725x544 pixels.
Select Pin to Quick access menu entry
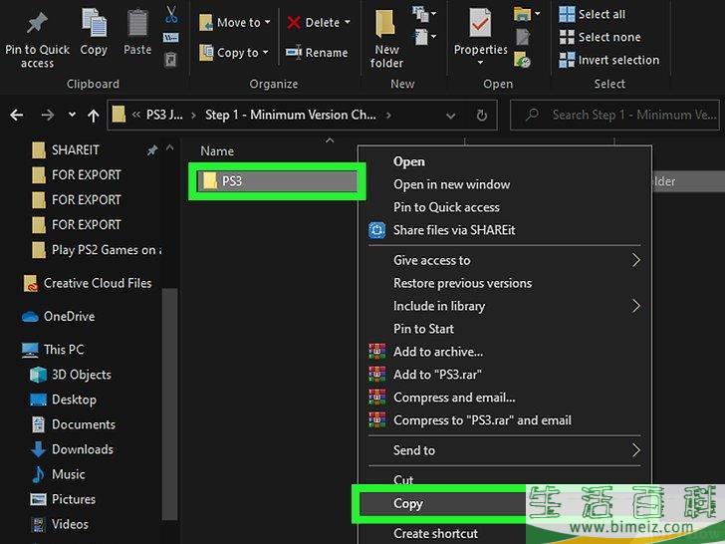pos(446,207)
